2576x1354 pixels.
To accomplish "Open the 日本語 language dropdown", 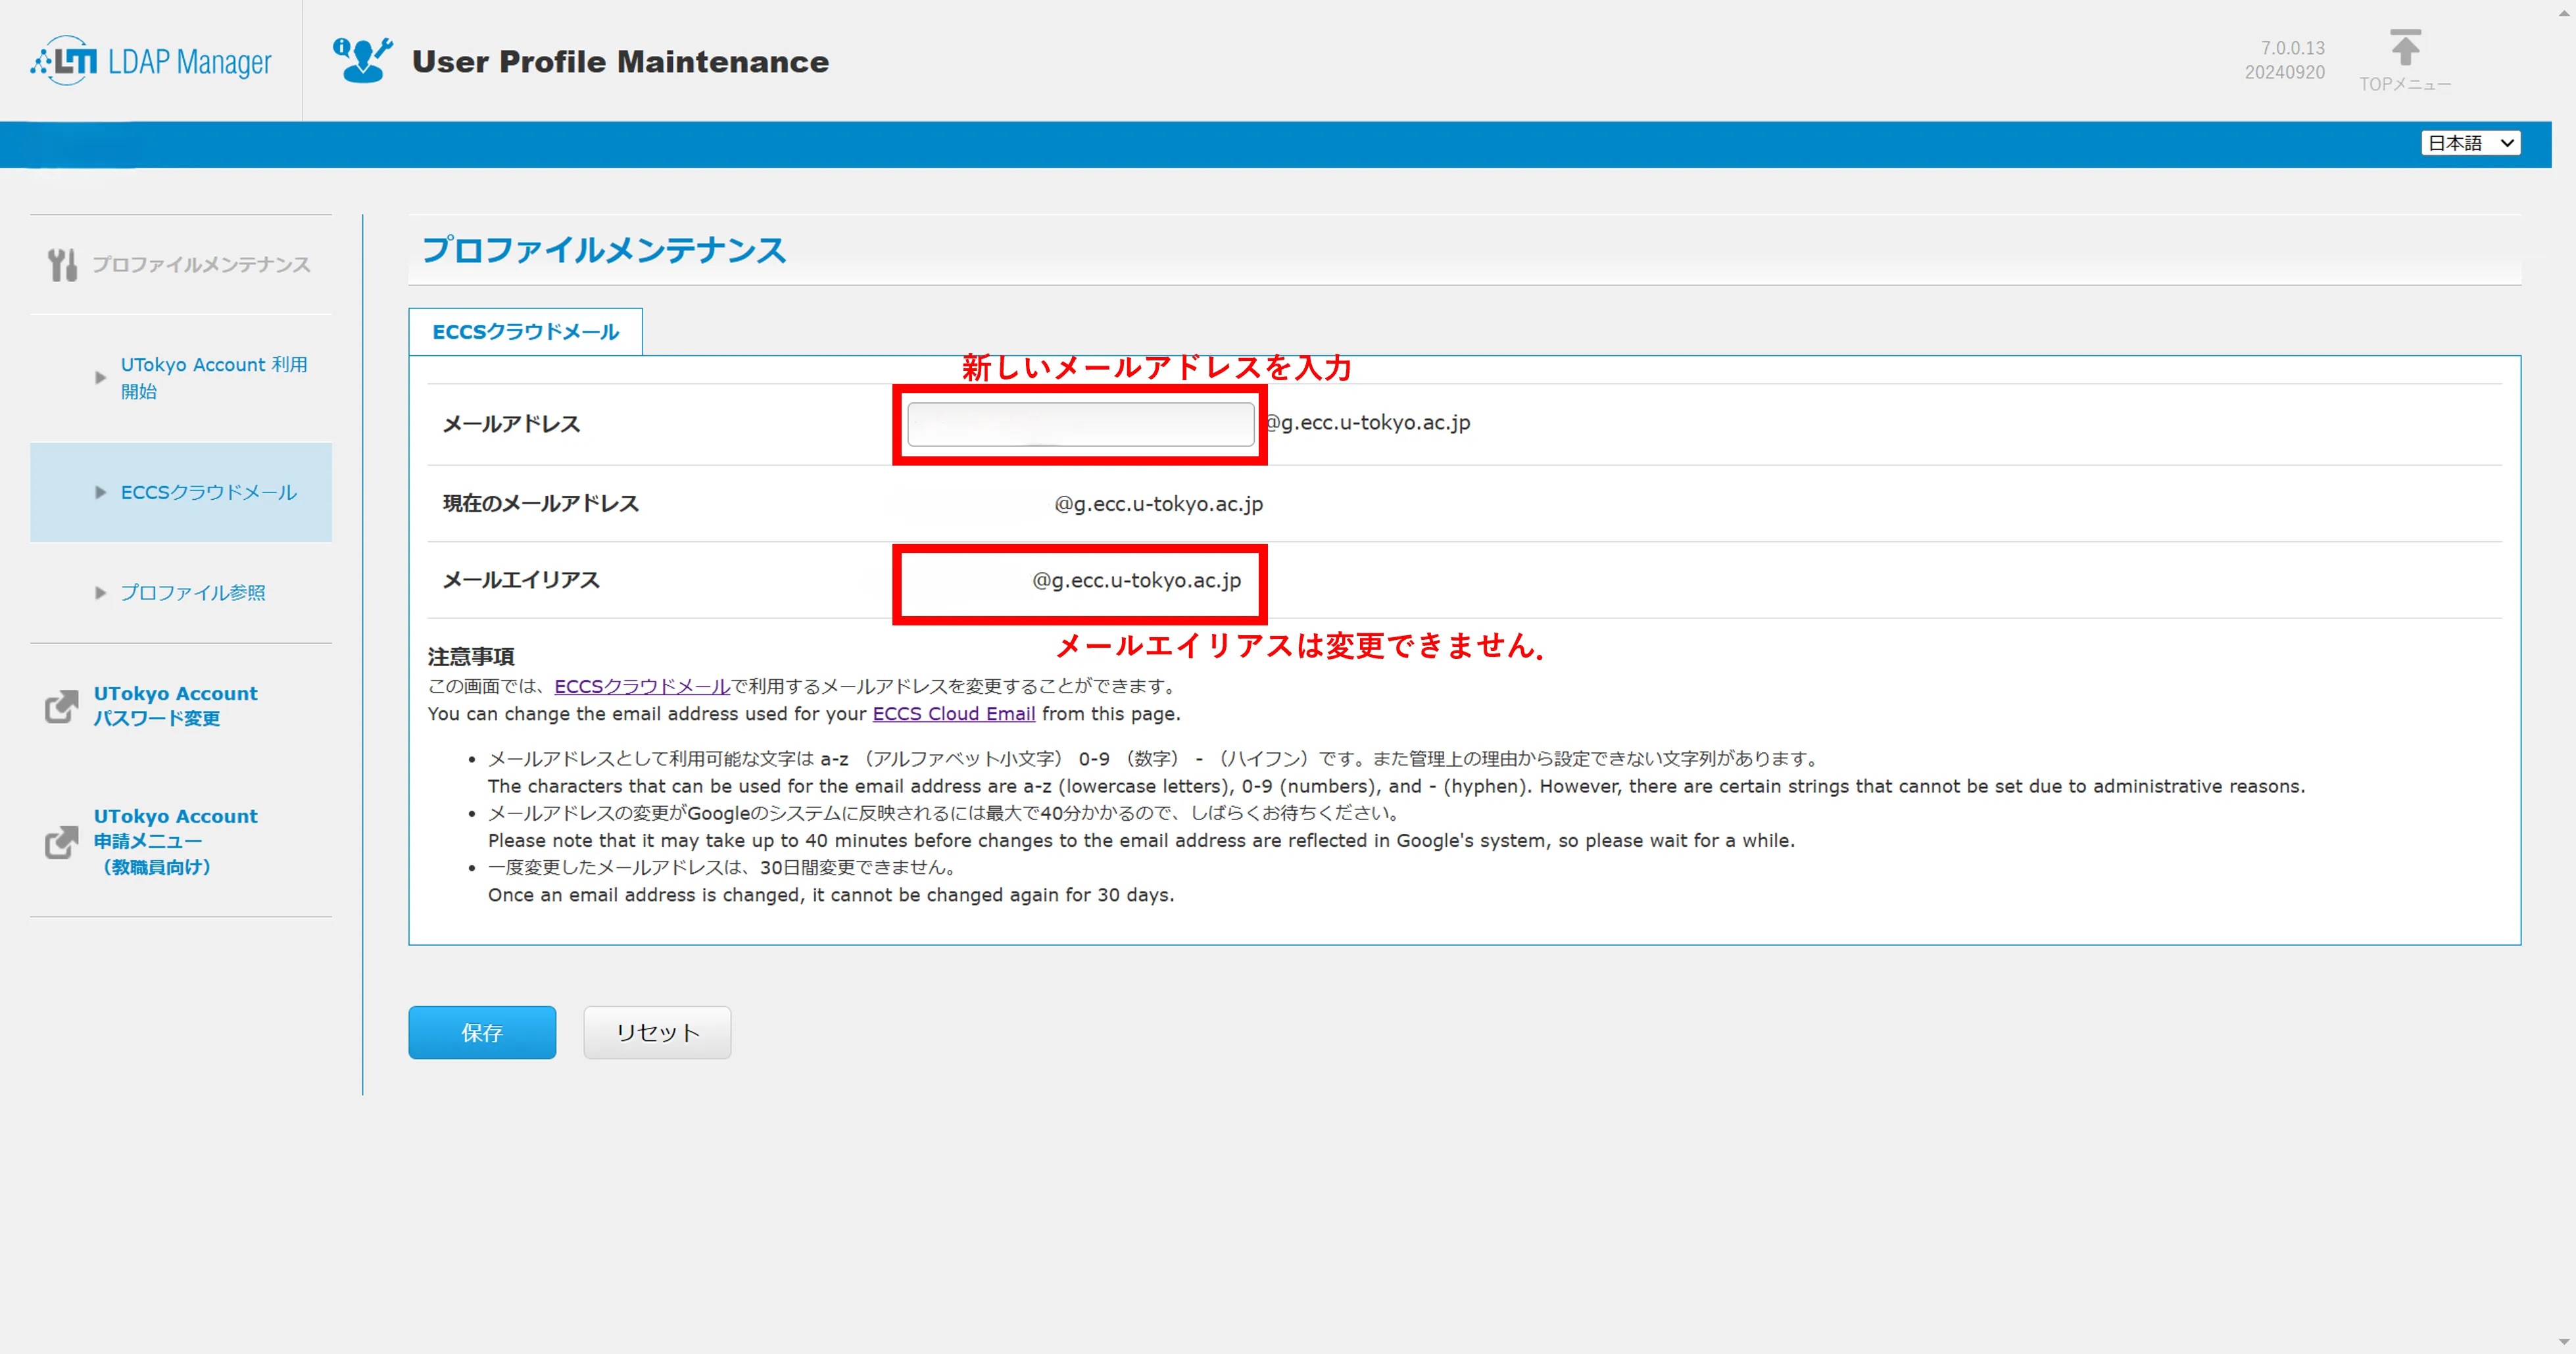I will pyautogui.click(x=2470, y=143).
